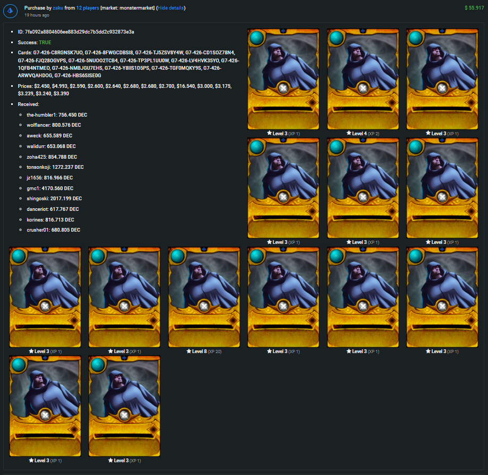This screenshot has height=475, width=488.
Task: Open the "12 players" link
Action: pyautogui.click(x=88, y=8)
